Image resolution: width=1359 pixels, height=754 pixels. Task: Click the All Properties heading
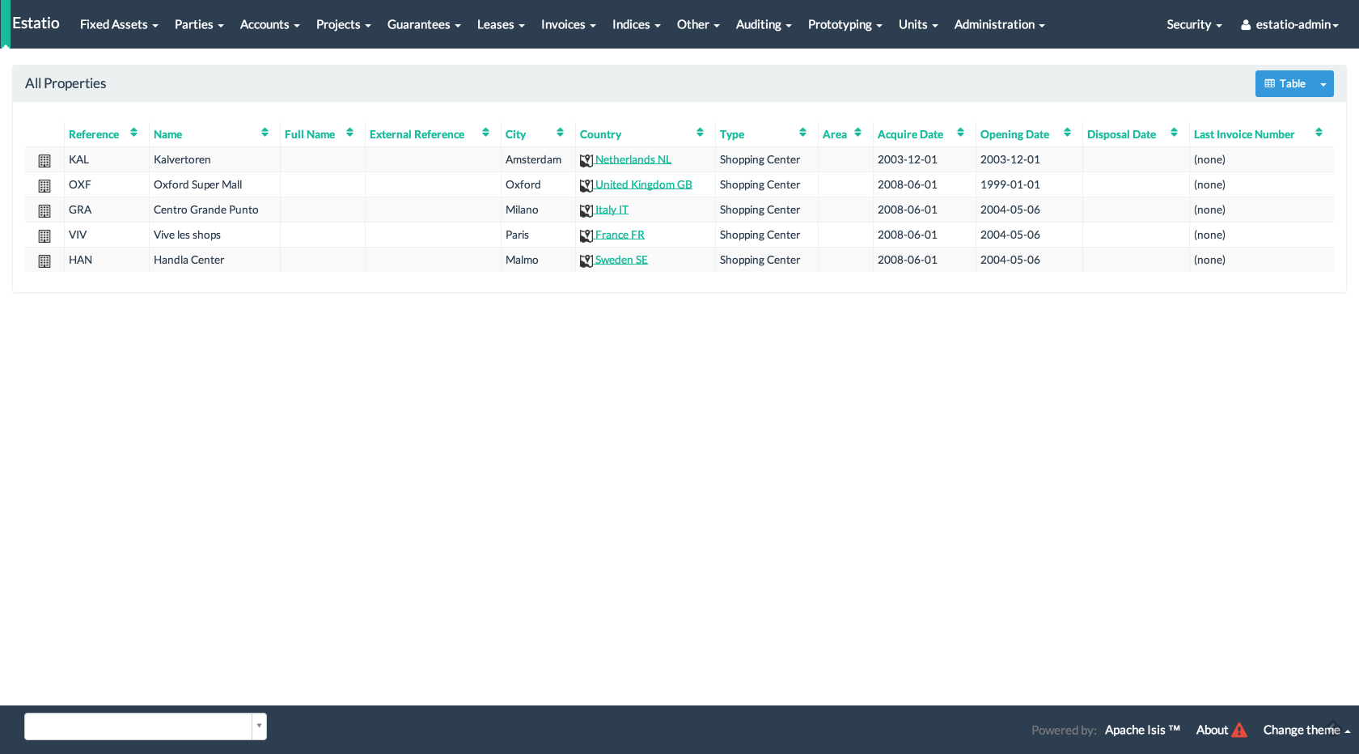tap(66, 83)
